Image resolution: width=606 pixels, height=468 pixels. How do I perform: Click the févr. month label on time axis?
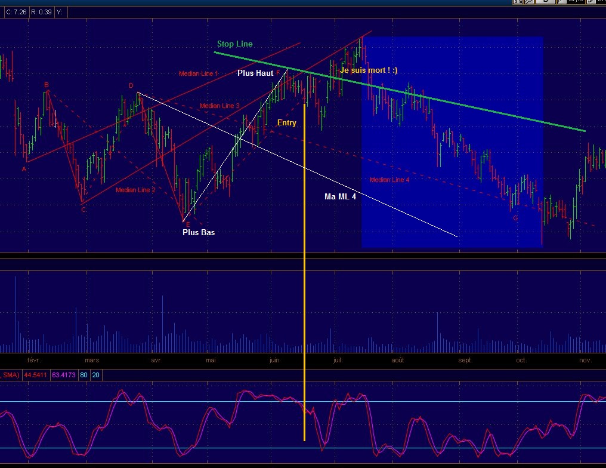click(34, 360)
